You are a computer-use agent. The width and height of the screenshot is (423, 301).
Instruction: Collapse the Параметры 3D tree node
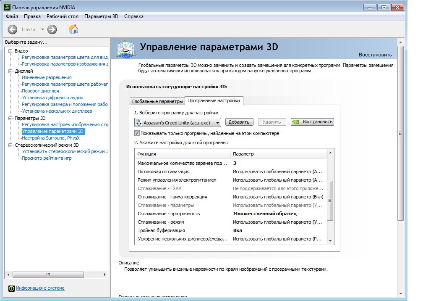click(x=11, y=118)
